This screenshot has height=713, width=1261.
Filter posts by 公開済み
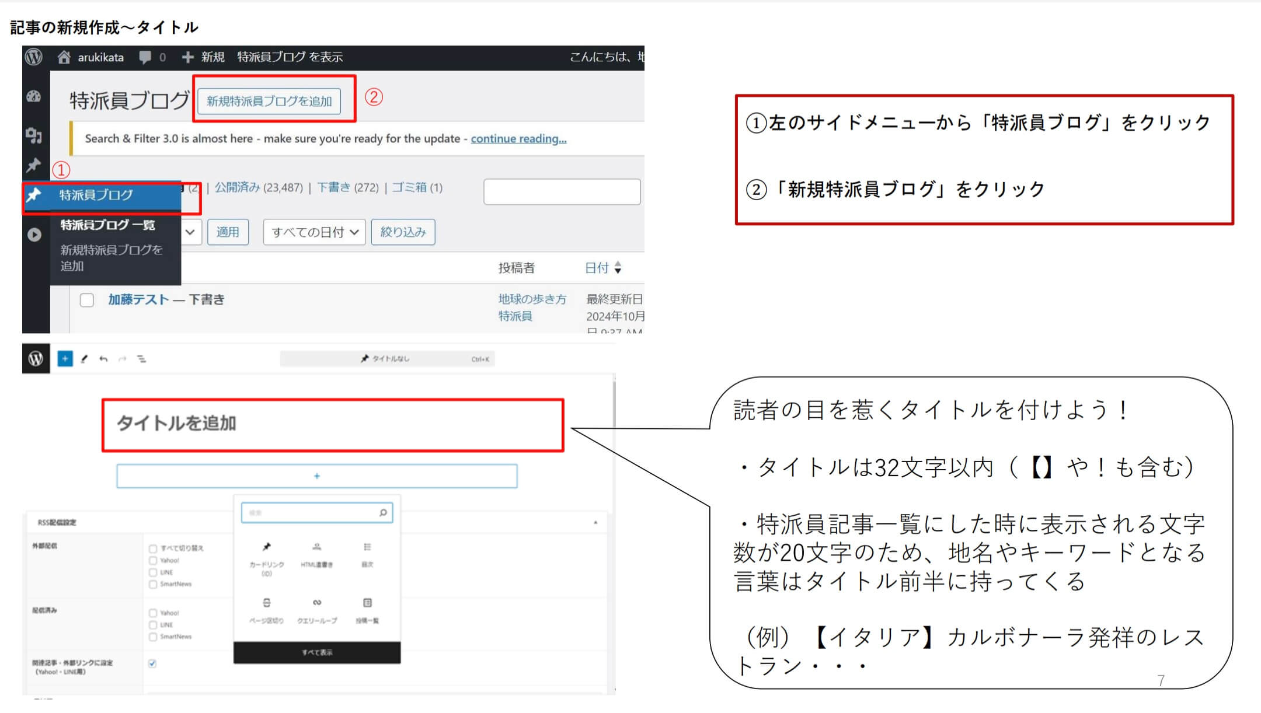(237, 187)
